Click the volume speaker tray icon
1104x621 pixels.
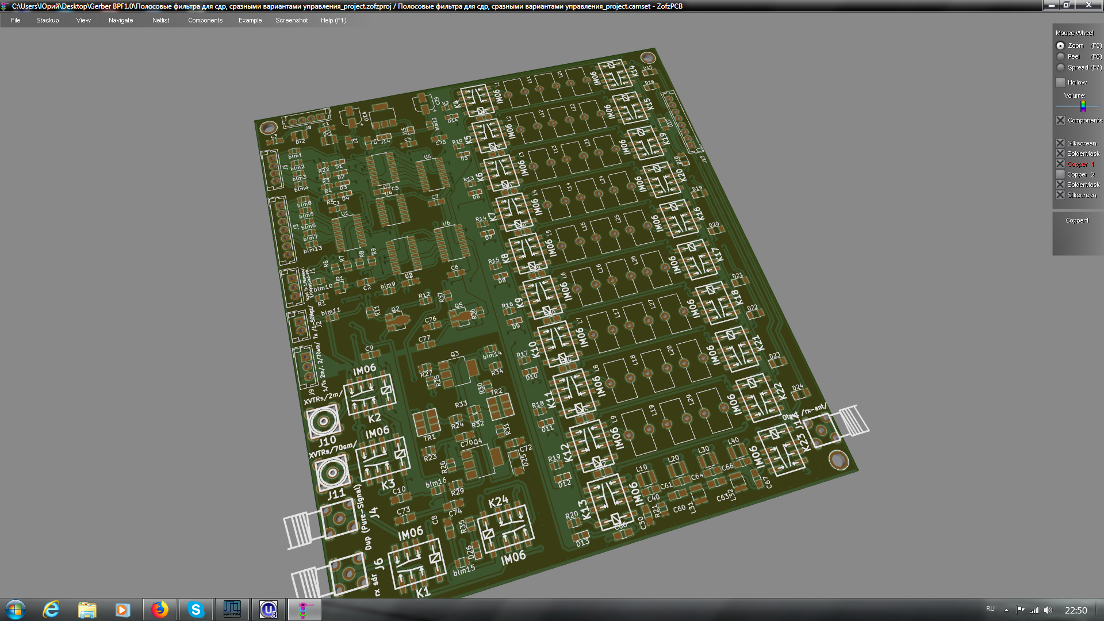pos(1048,610)
